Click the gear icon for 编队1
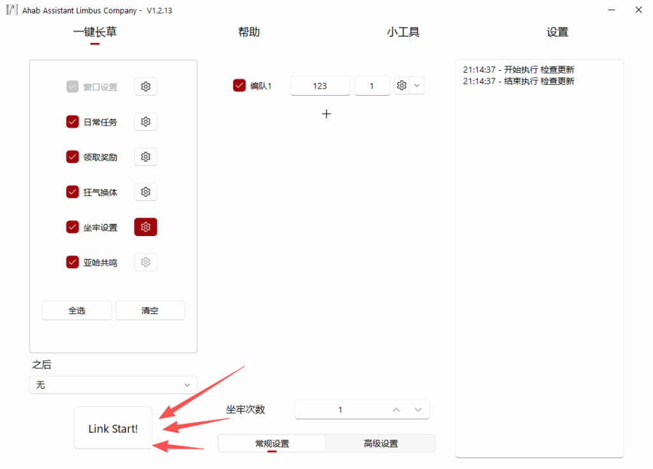This screenshot has height=469, width=653. [402, 86]
